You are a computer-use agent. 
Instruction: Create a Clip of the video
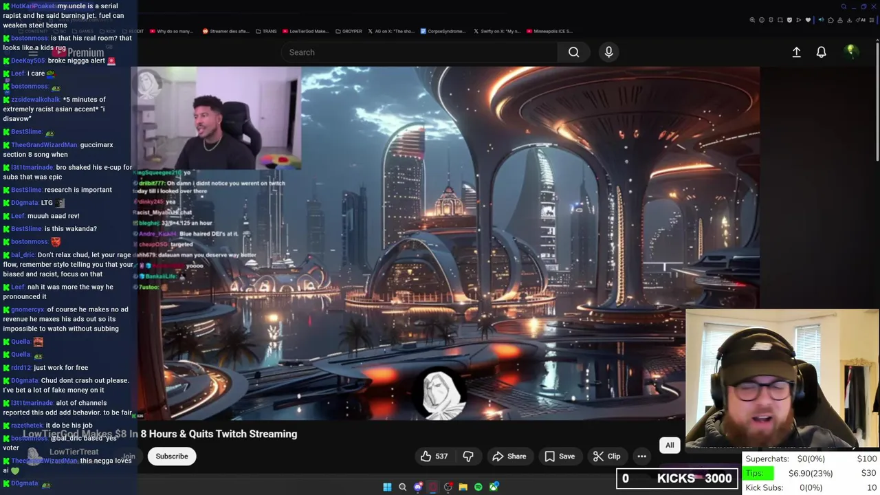(x=606, y=456)
